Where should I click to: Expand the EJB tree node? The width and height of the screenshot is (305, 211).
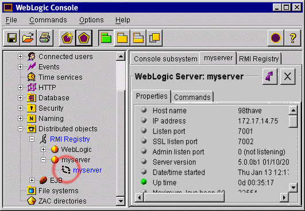pos(32,181)
